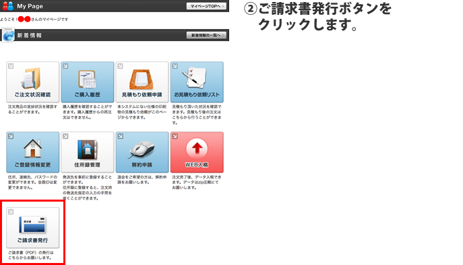Click the description under 解約申請

pos(142,179)
